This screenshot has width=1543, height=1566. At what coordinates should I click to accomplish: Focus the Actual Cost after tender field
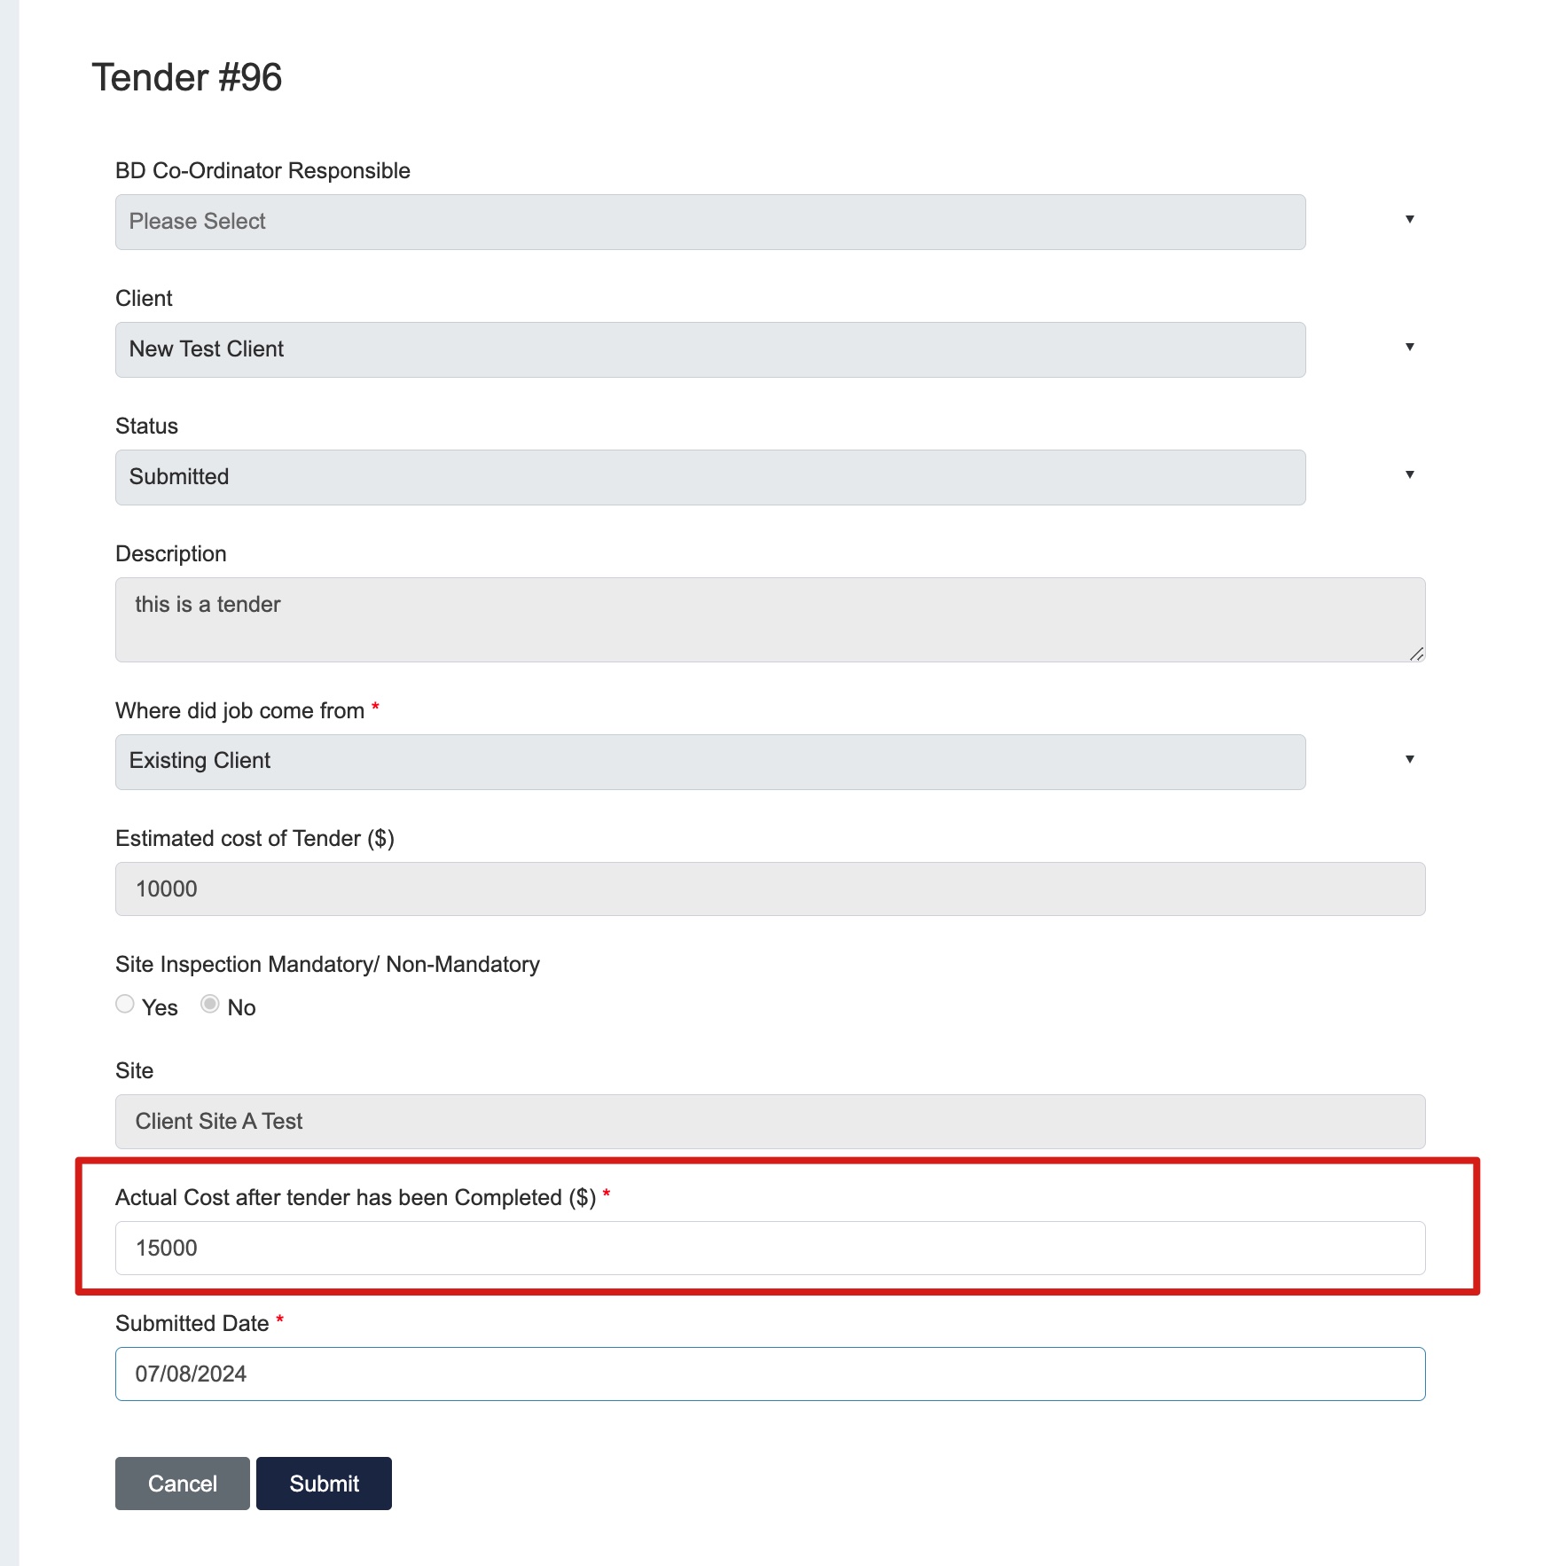click(x=770, y=1248)
